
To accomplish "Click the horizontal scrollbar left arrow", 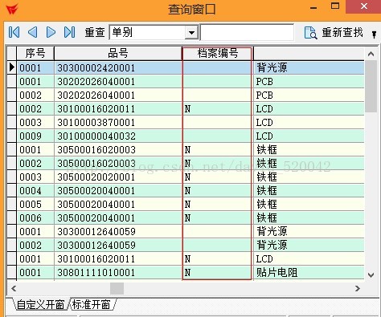I will pos(14,288).
